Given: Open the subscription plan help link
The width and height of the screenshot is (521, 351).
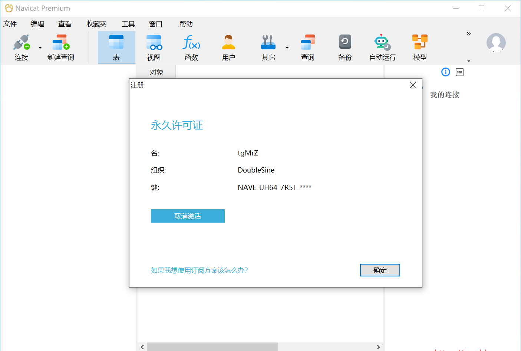Looking at the screenshot, I should click(199, 270).
